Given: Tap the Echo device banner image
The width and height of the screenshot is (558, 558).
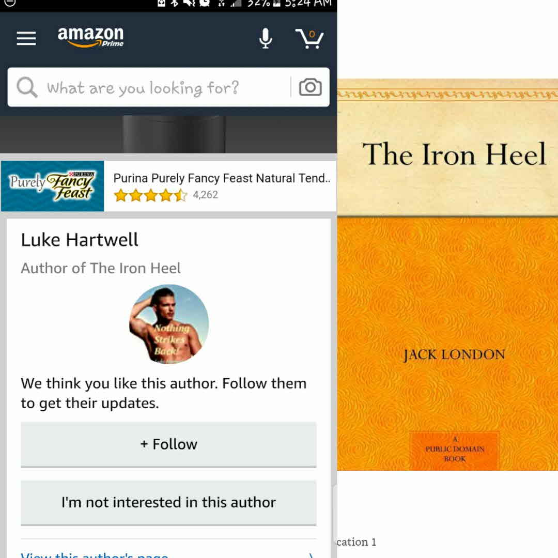Looking at the screenshot, I should (168, 134).
